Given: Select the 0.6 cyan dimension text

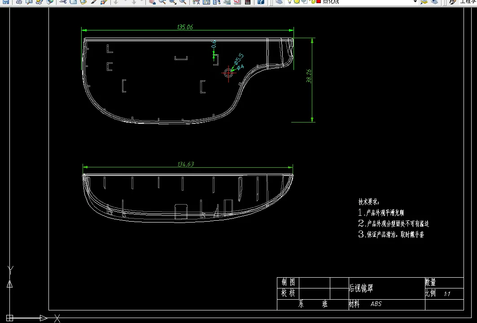Looking at the screenshot, I should click(214, 44).
